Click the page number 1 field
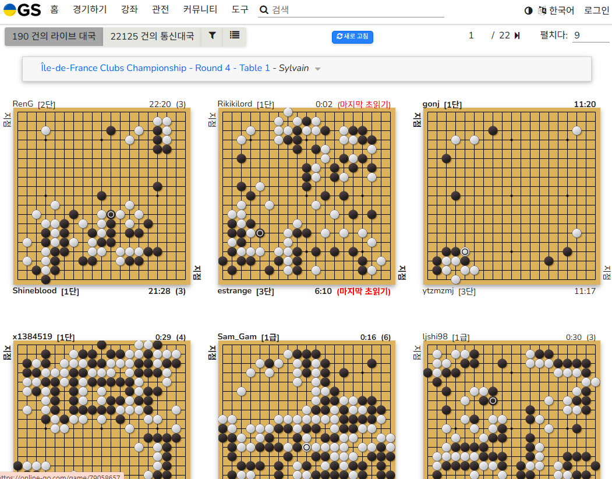The width and height of the screenshot is (612, 479). 471,36
